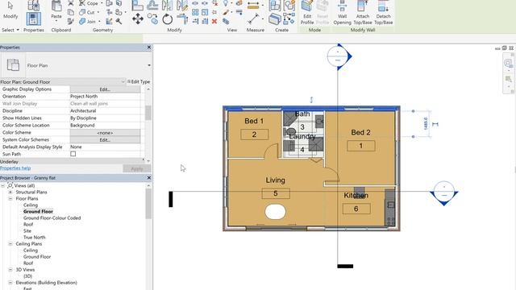Image resolution: width=516 pixels, height=290 pixels.
Task: Select Mirror - Pick Axis tool
Action: point(167,5)
